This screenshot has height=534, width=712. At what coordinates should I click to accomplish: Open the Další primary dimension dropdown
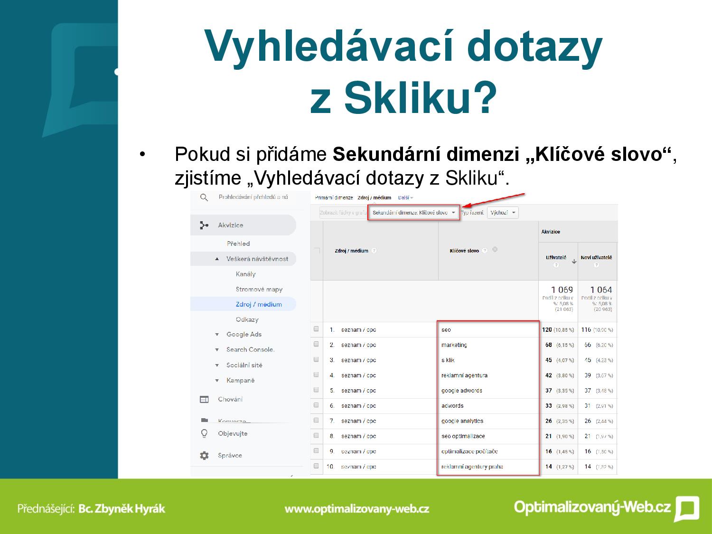[x=406, y=197]
